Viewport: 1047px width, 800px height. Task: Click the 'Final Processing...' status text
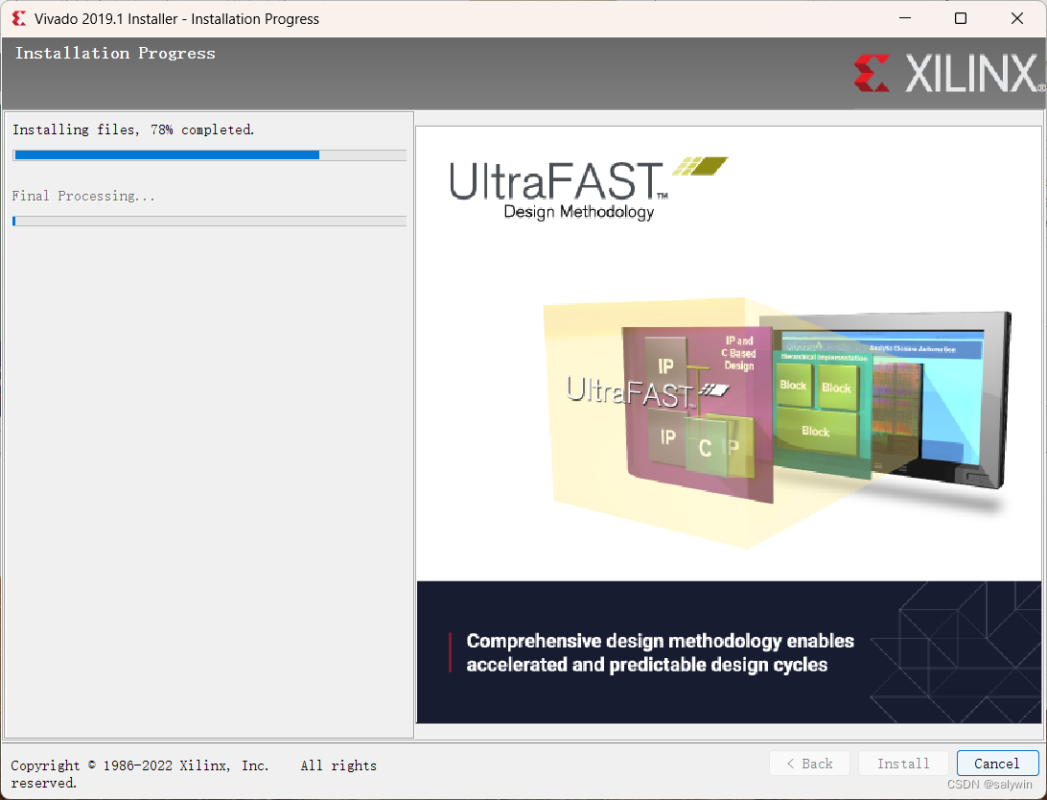coord(83,196)
